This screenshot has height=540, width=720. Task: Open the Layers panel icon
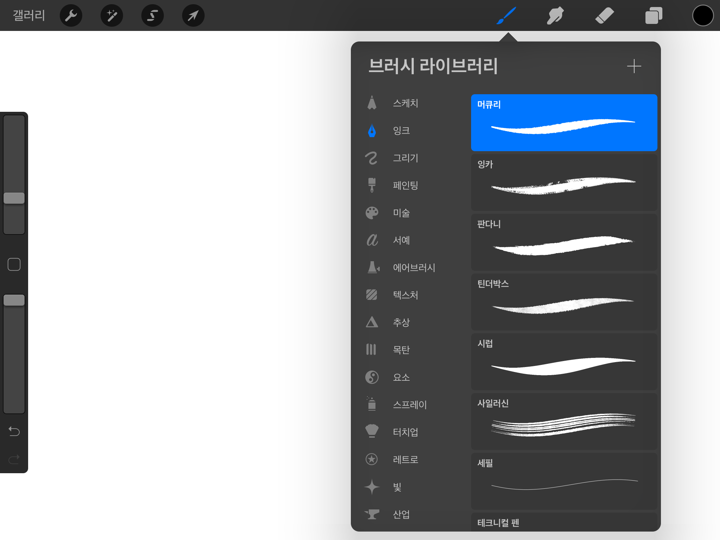(x=654, y=15)
